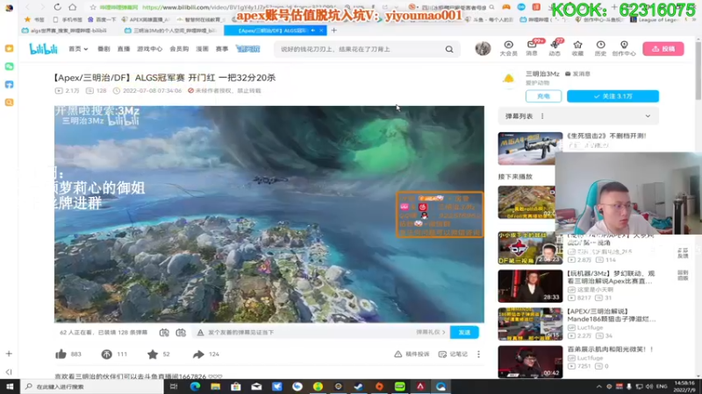Open the taskbar clock showing 14:58:16

tap(684, 386)
